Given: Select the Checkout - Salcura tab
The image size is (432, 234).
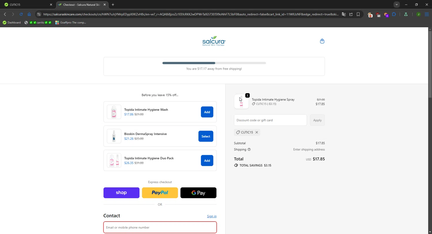Looking at the screenshot, I should (82, 5).
